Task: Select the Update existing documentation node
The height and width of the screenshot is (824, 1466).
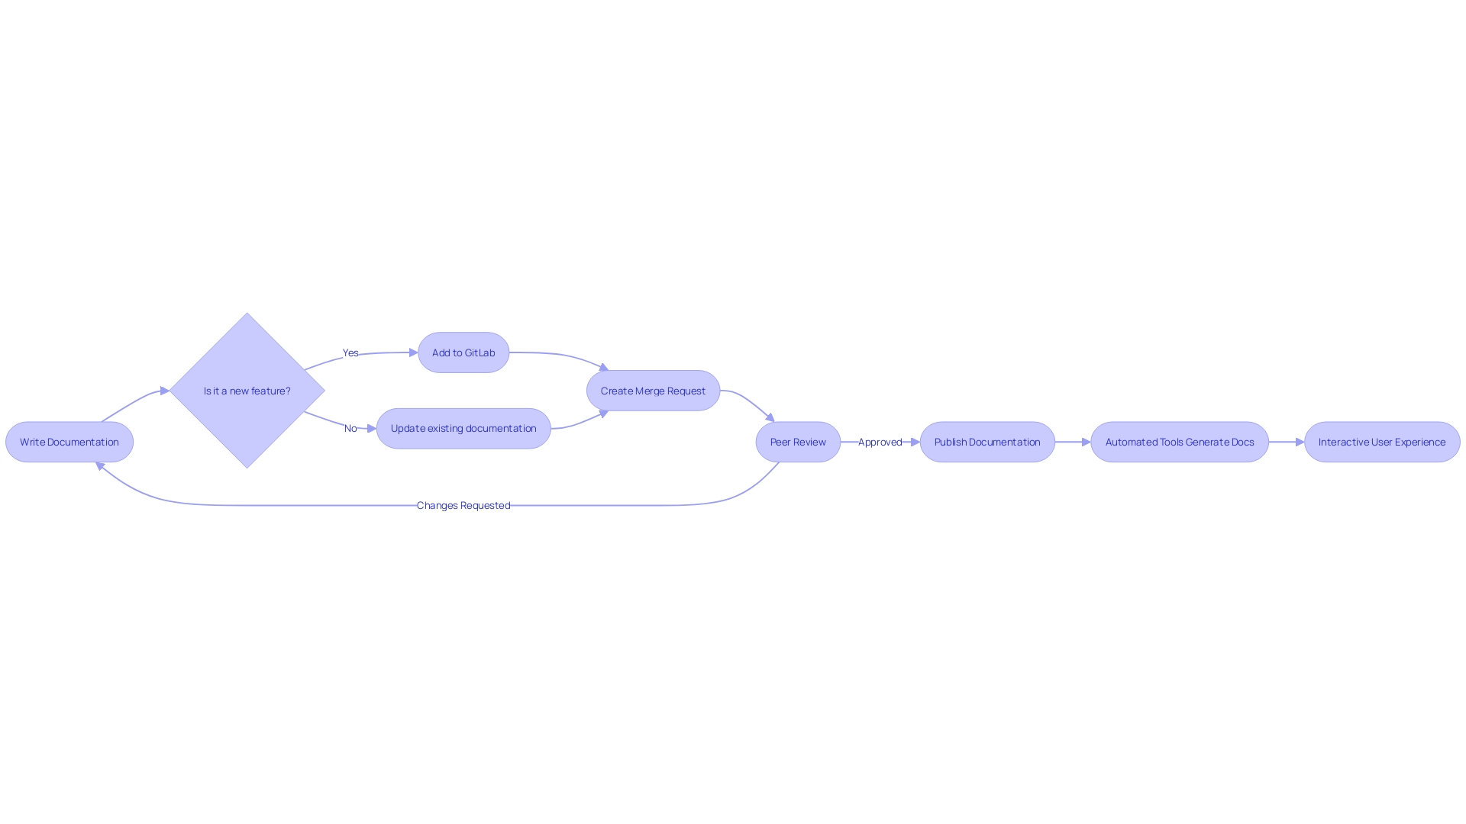Action: click(x=463, y=427)
